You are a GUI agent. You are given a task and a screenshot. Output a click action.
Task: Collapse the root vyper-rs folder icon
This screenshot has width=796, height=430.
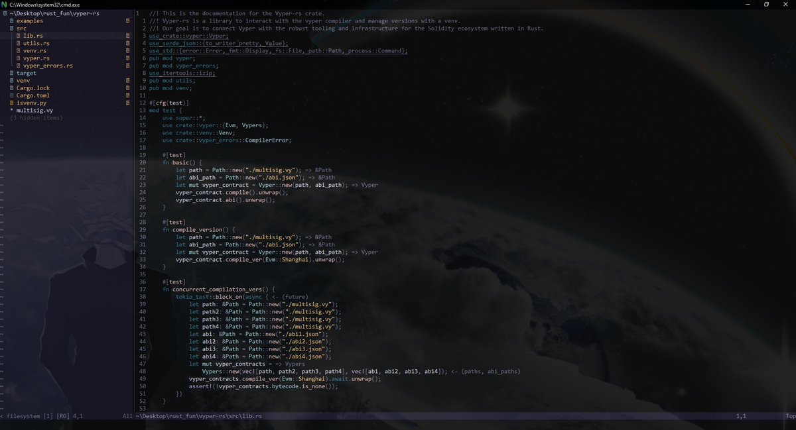point(5,13)
